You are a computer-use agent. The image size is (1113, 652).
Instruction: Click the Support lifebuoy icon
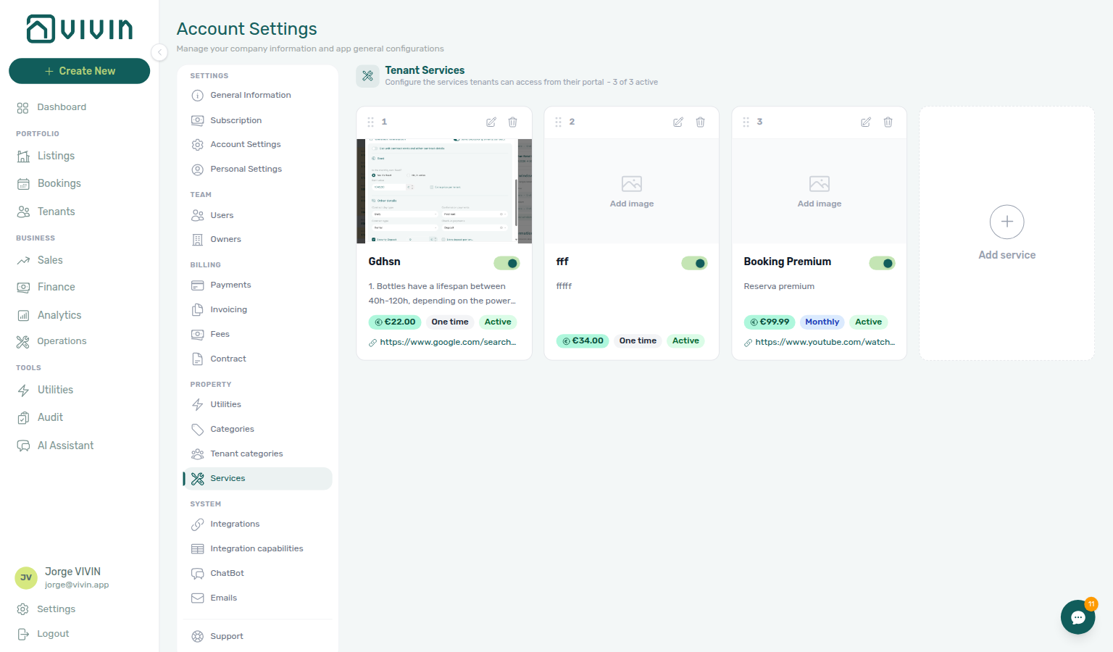197,637
